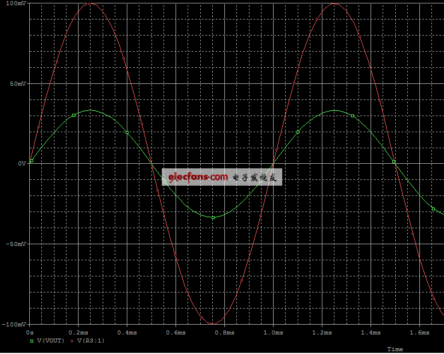The width and height of the screenshot is (444, 354).
Task: Click the red diamond legend marker for V(R3:1)
Action: point(72,341)
